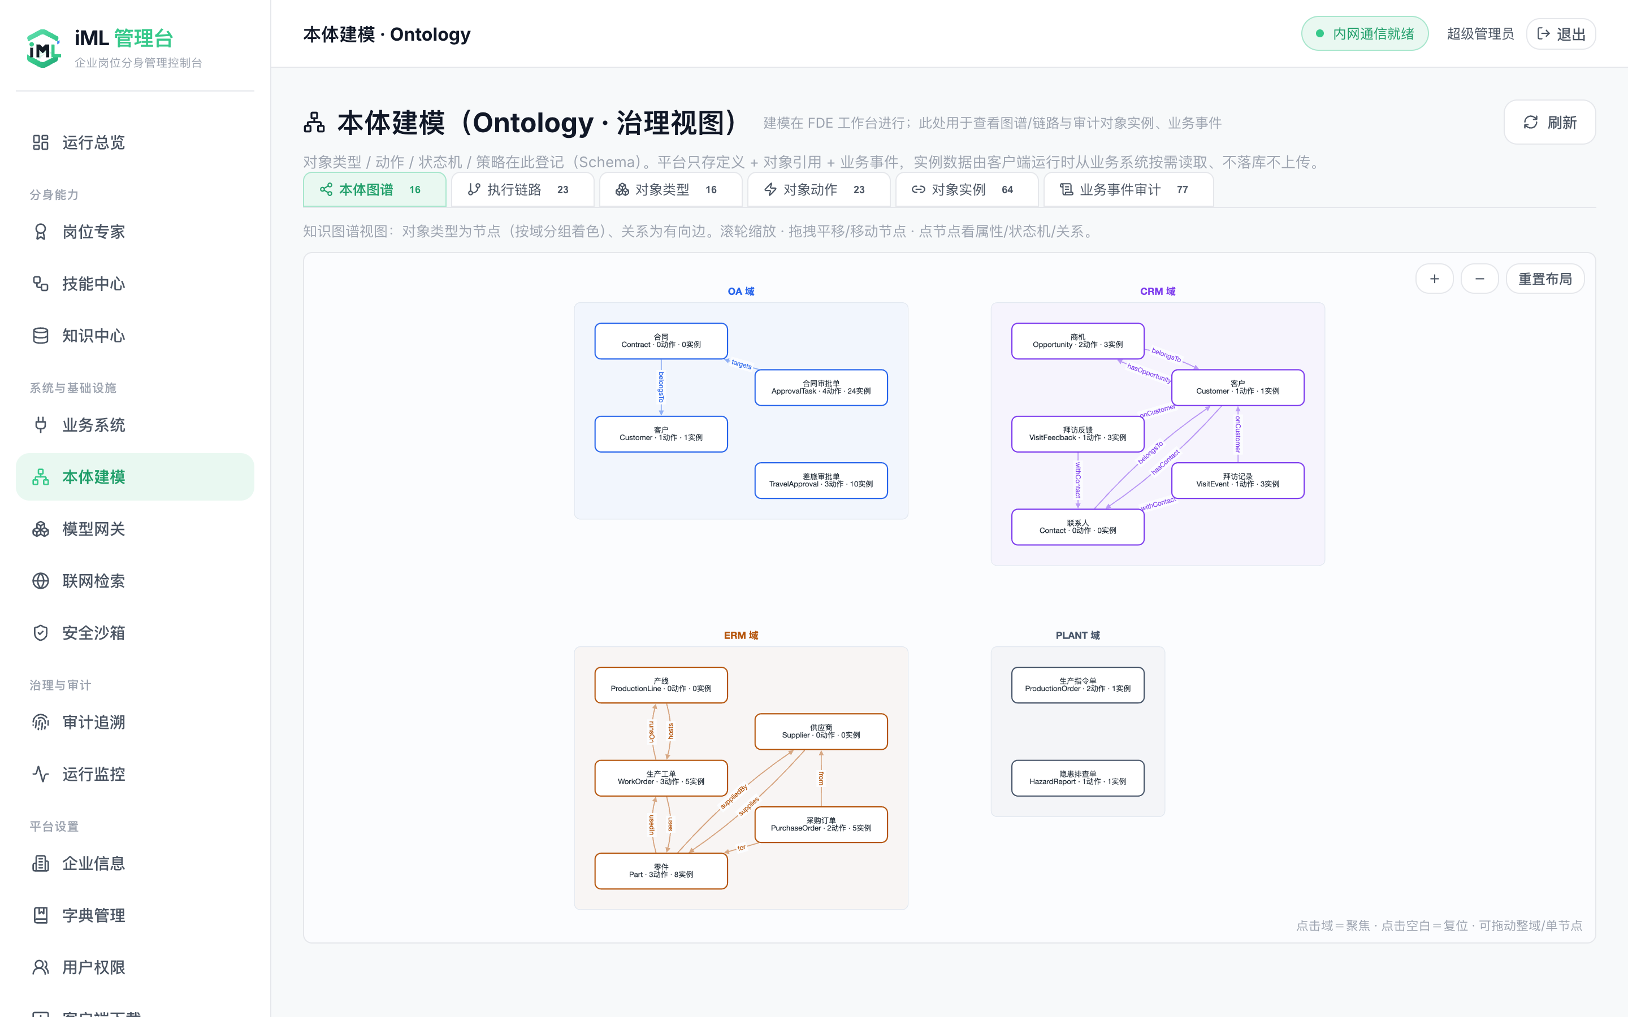Image resolution: width=1628 pixels, height=1017 pixels.
Task: Click the 审计追溯 fingerprint icon
Action: pyautogui.click(x=40, y=723)
